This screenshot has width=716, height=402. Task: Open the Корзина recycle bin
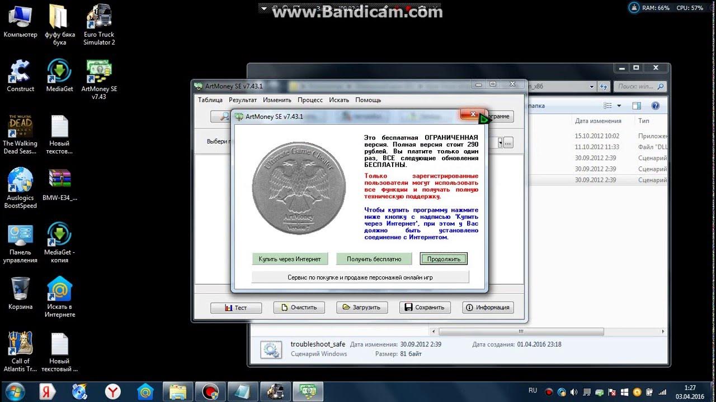point(21,293)
